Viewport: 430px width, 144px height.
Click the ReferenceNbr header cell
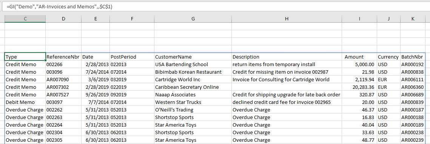(64, 57)
